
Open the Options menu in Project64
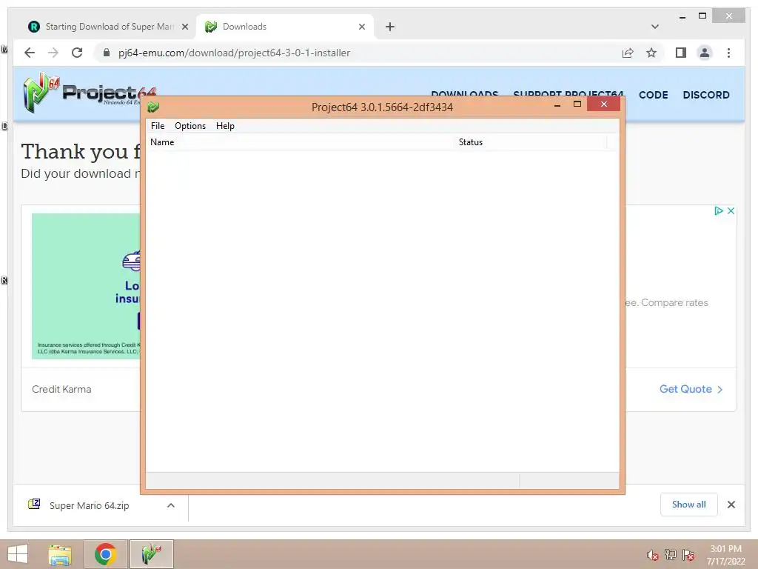(x=190, y=126)
